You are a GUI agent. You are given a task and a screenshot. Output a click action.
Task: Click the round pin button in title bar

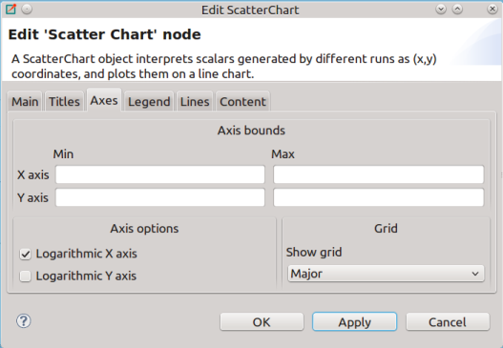[27, 10]
